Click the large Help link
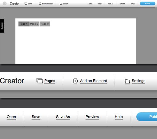This screenshot has height=139, width=157. coord(119,117)
